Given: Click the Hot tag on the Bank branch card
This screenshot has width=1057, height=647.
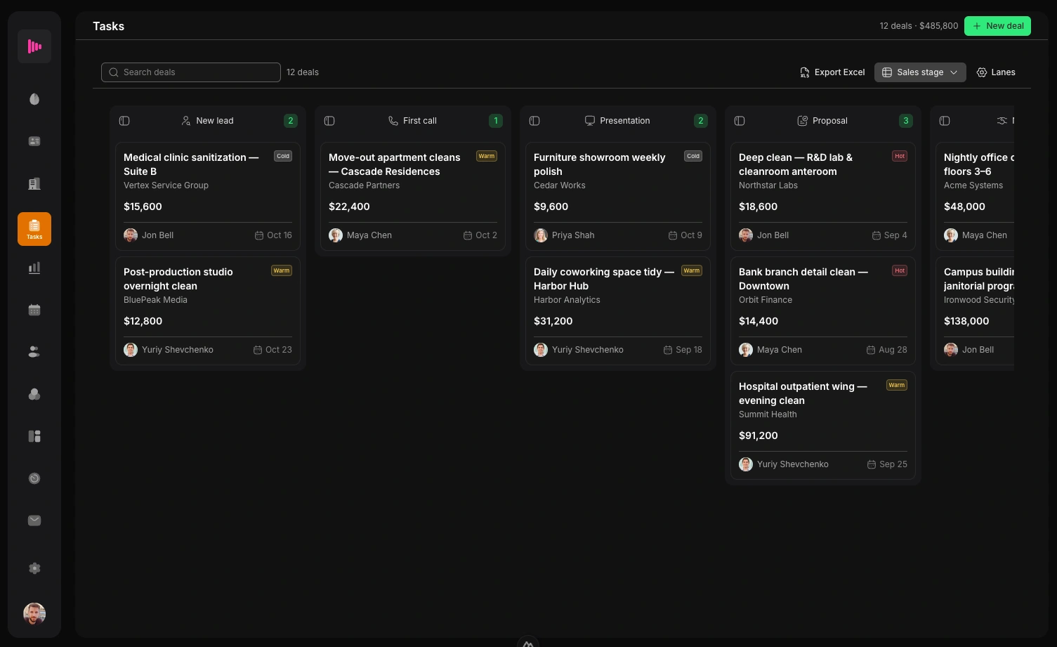Looking at the screenshot, I should (900, 270).
